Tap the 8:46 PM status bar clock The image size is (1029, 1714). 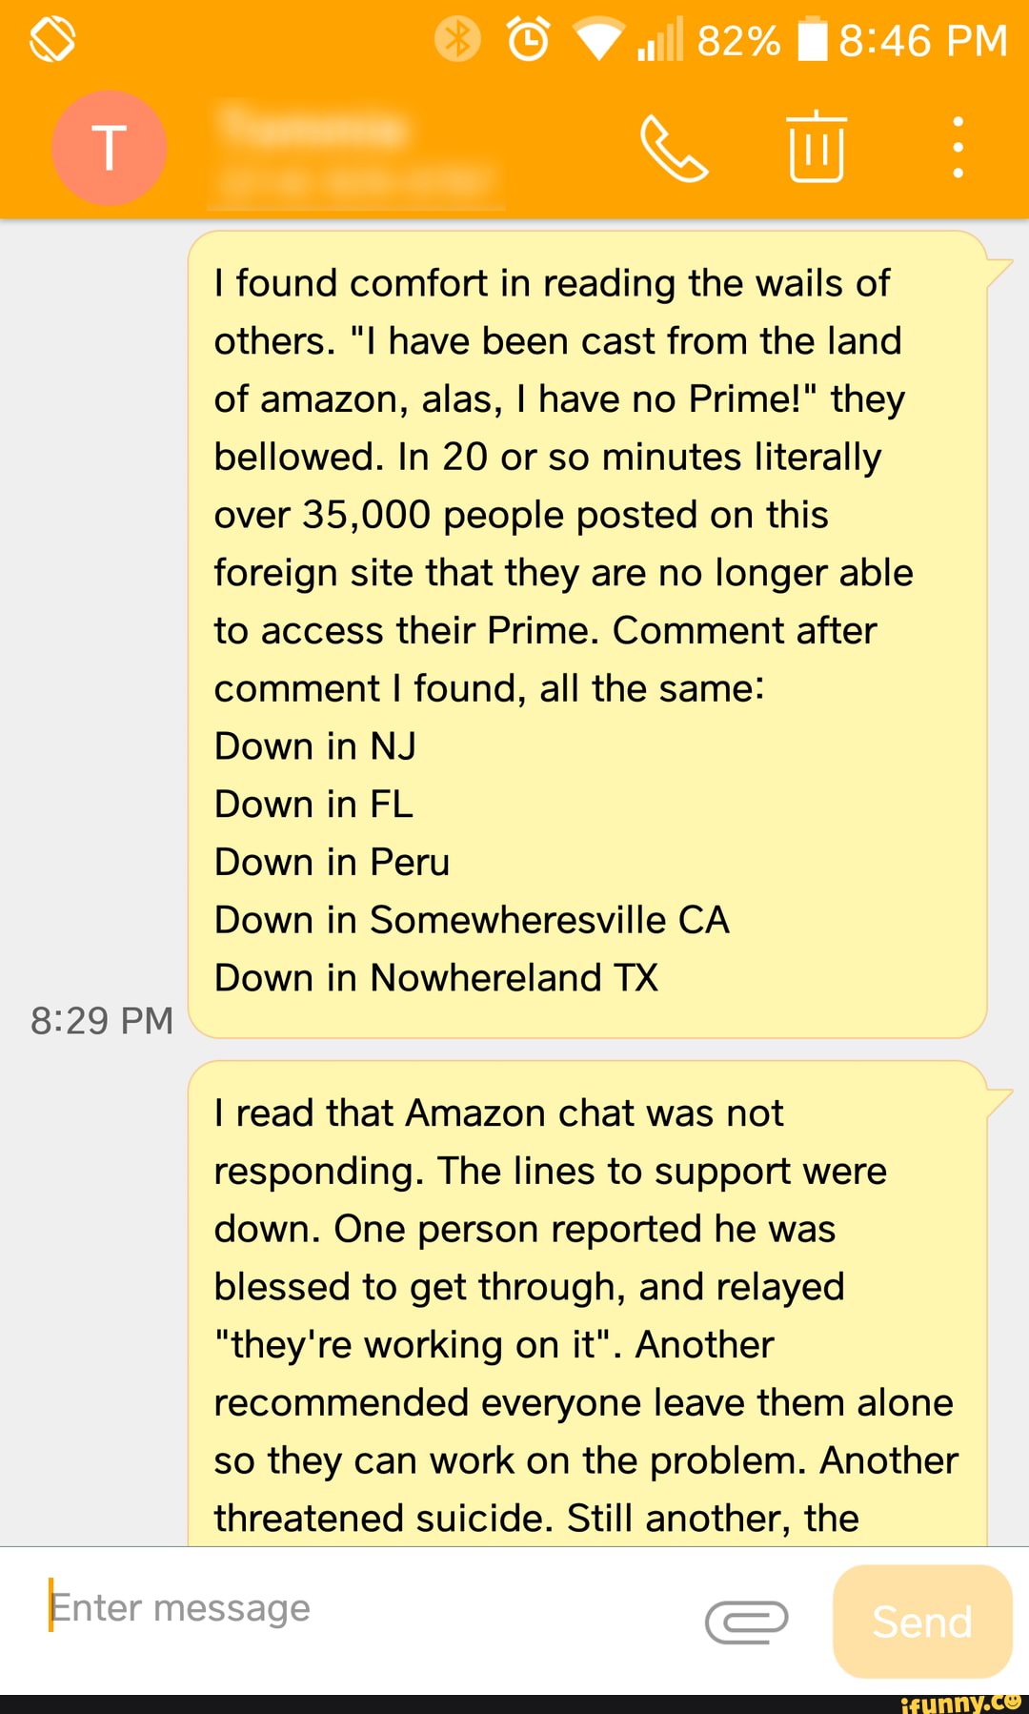coord(922,40)
